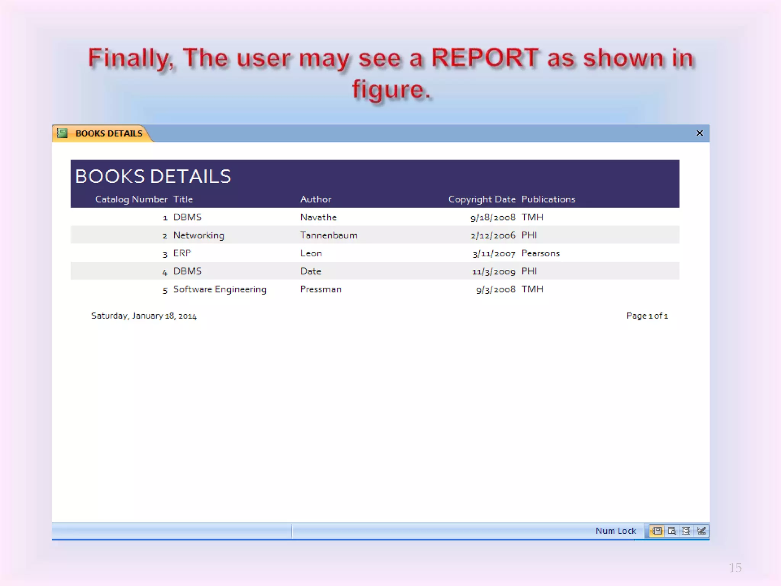The width and height of the screenshot is (781, 586).
Task: Switch to Design View icon
Action: [701, 531]
